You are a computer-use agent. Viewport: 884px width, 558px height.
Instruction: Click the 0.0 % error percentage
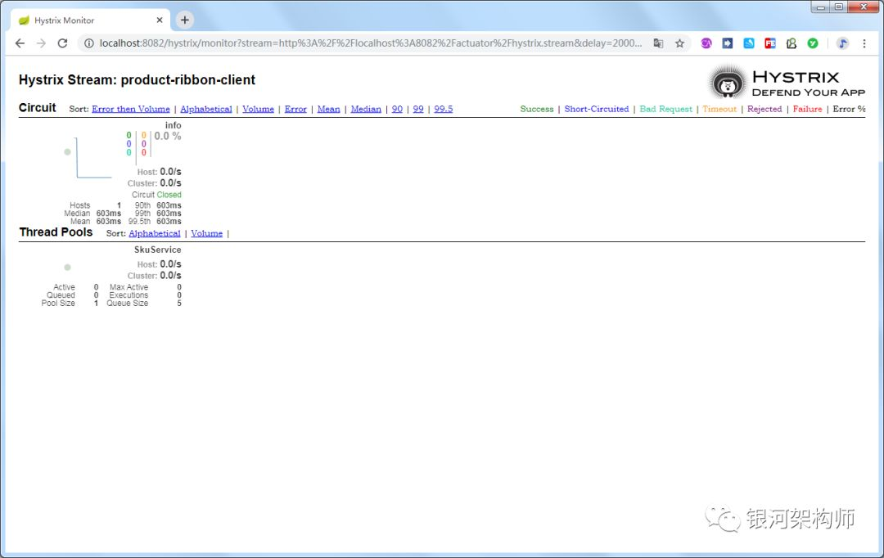(x=168, y=136)
